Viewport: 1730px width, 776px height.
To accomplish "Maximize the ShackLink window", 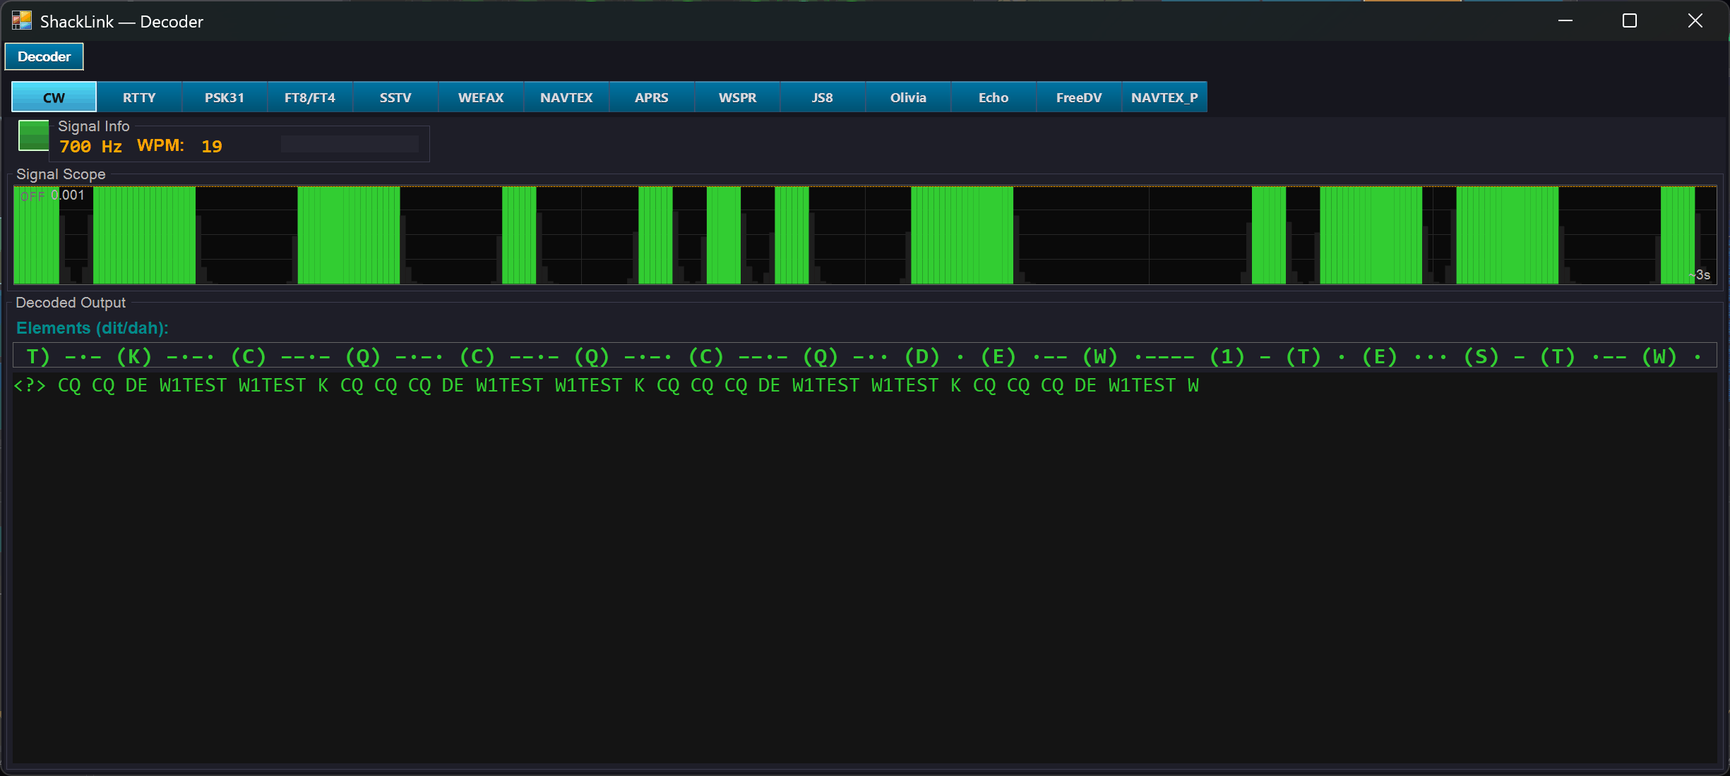I will tap(1630, 20).
